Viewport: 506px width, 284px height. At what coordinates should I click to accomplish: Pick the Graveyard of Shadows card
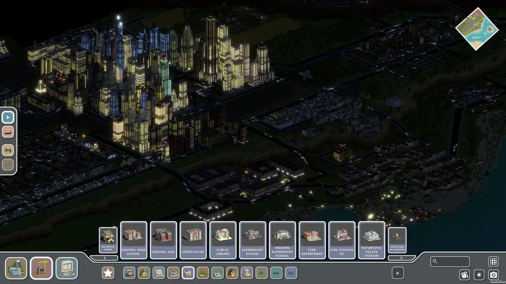(397, 240)
